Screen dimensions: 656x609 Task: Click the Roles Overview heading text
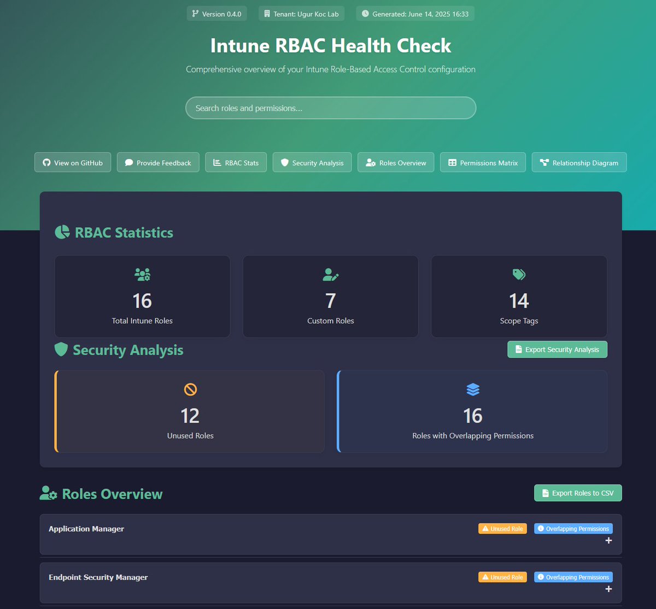point(113,494)
